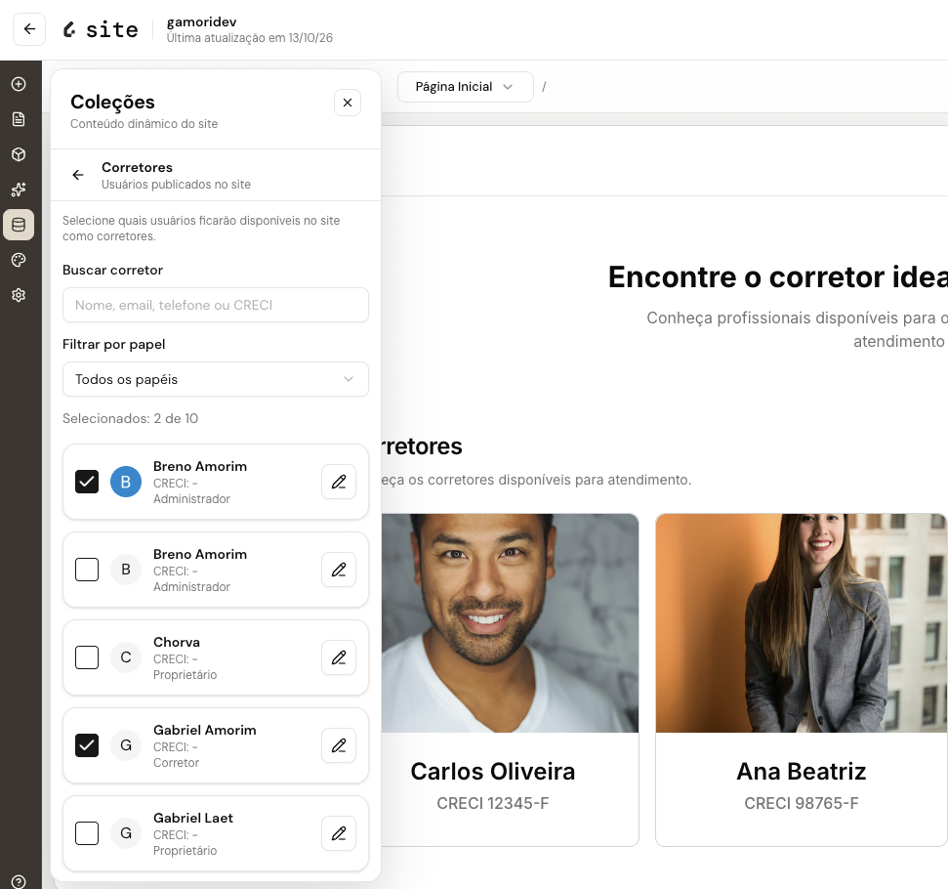Click the Carlos Oliveira name
This screenshot has width=948, height=889.
click(x=493, y=772)
